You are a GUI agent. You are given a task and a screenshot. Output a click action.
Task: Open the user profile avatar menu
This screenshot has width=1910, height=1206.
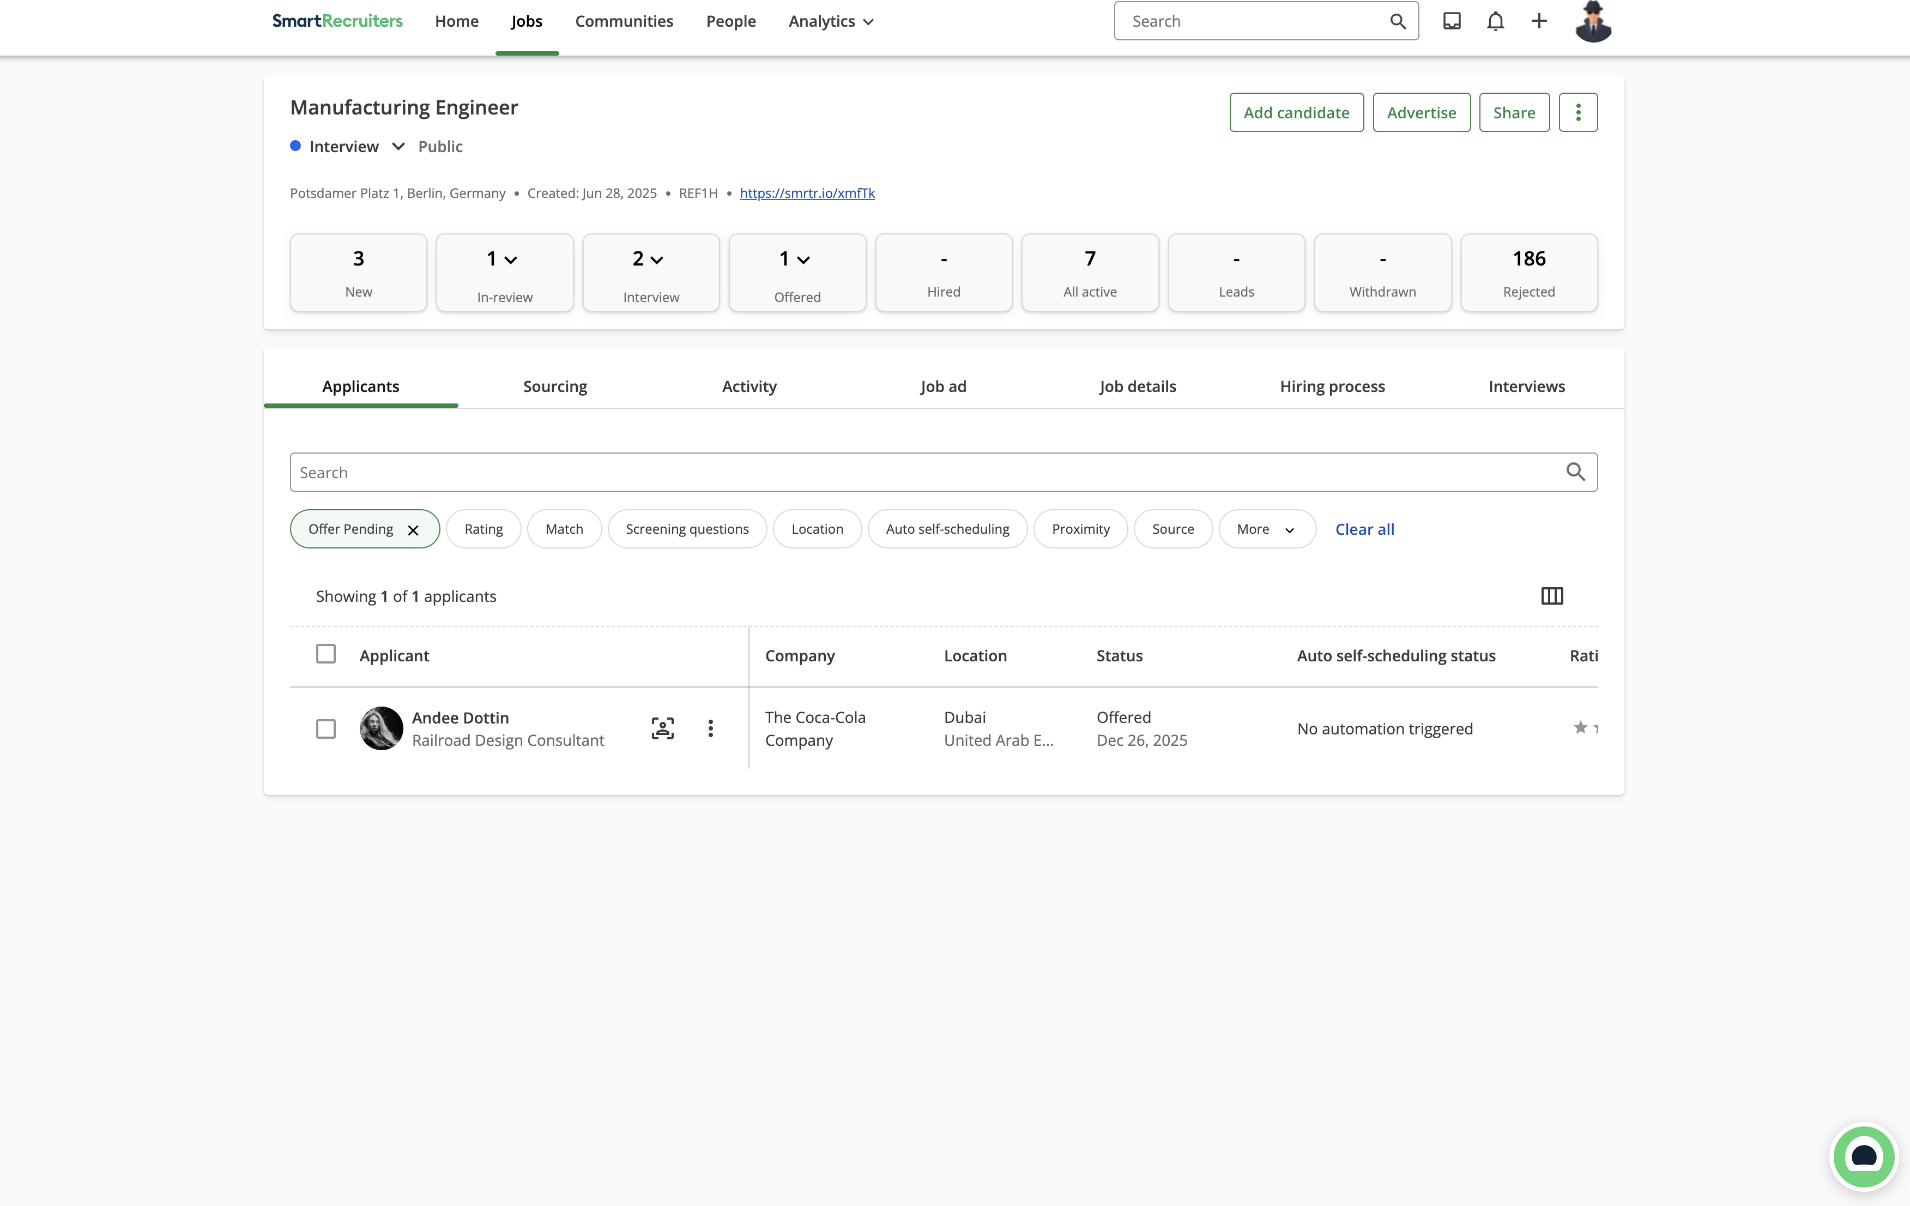click(1593, 21)
